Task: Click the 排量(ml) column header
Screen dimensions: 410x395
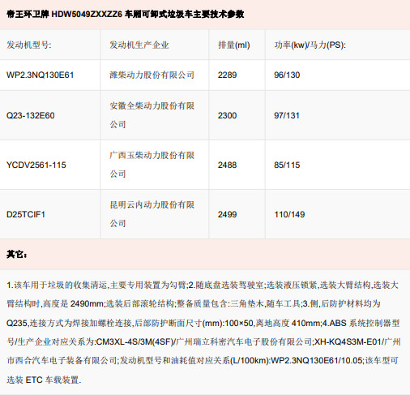Action: point(234,45)
